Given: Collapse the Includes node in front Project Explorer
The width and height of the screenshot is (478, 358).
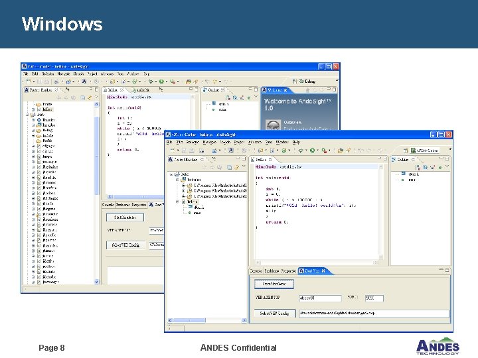Looking at the screenshot, I should [x=177, y=180].
